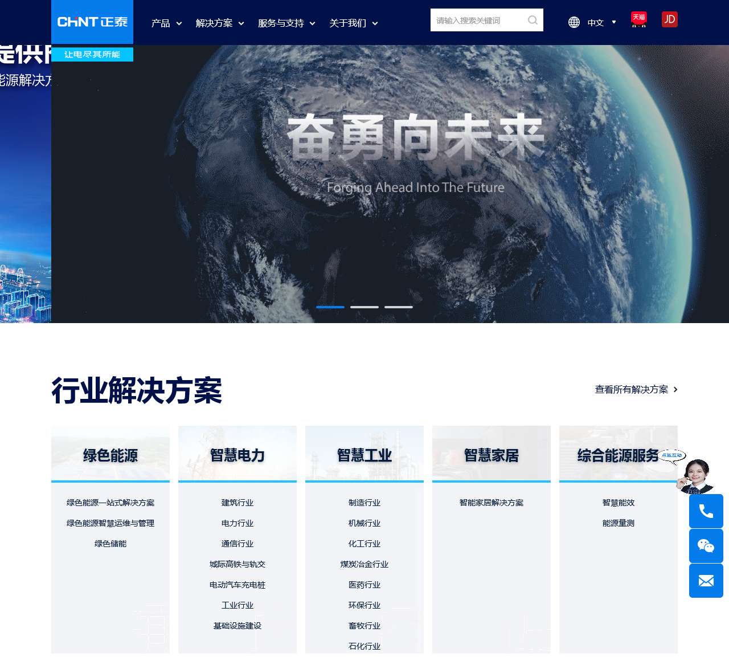
Task: Click the WeChat contact icon
Action: 706,546
